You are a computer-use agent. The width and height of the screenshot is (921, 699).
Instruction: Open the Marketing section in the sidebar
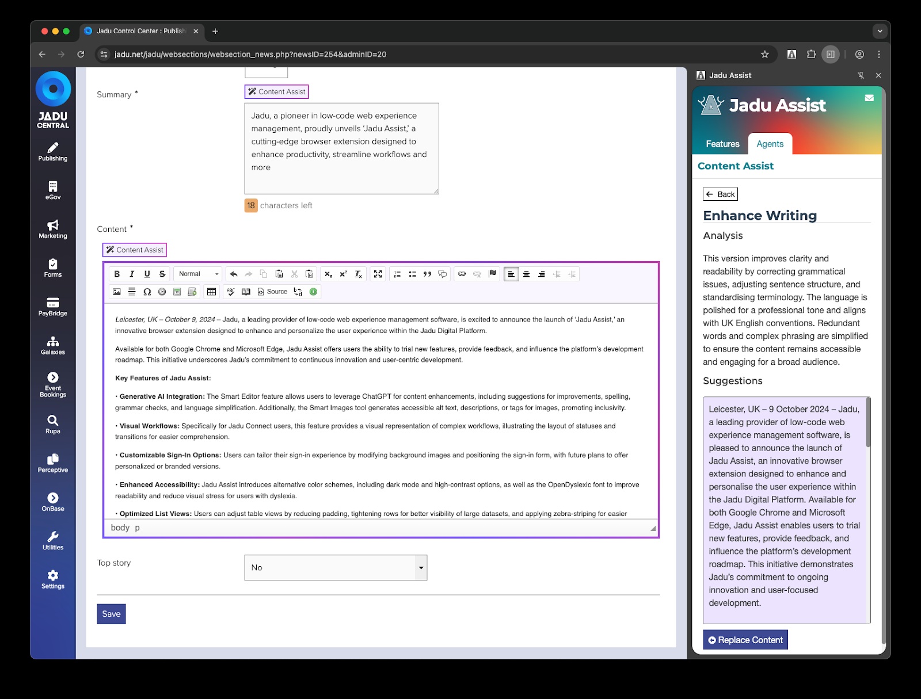[53, 229]
